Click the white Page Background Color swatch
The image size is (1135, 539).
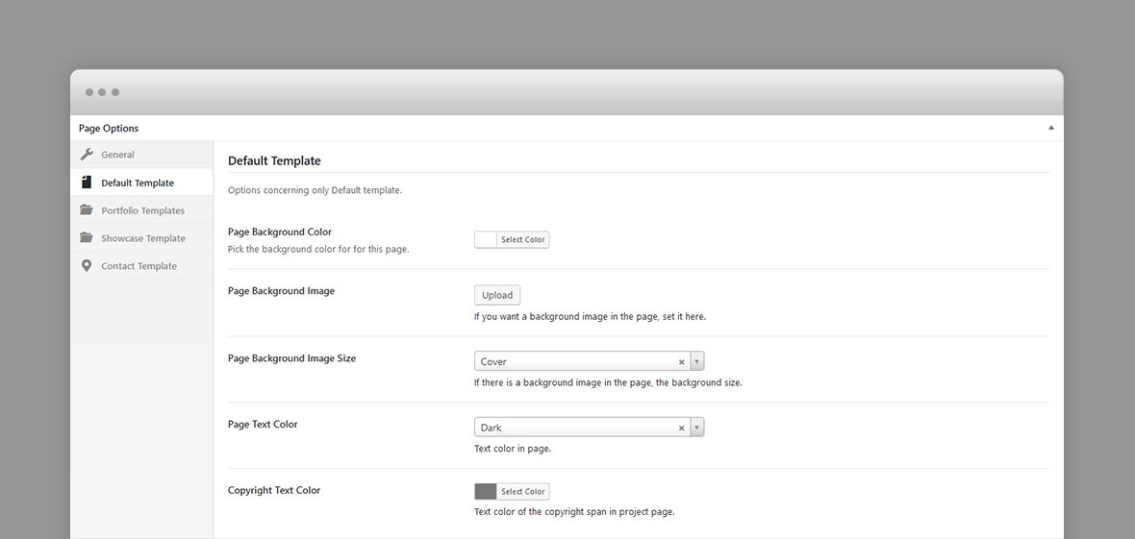(486, 239)
